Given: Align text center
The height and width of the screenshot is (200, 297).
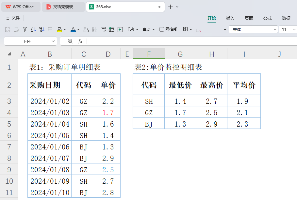Looking at the screenshot, I should coord(216,29).
